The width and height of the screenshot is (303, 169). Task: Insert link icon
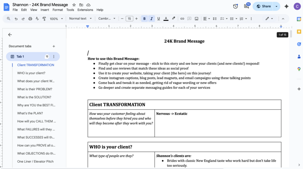(182, 19)
